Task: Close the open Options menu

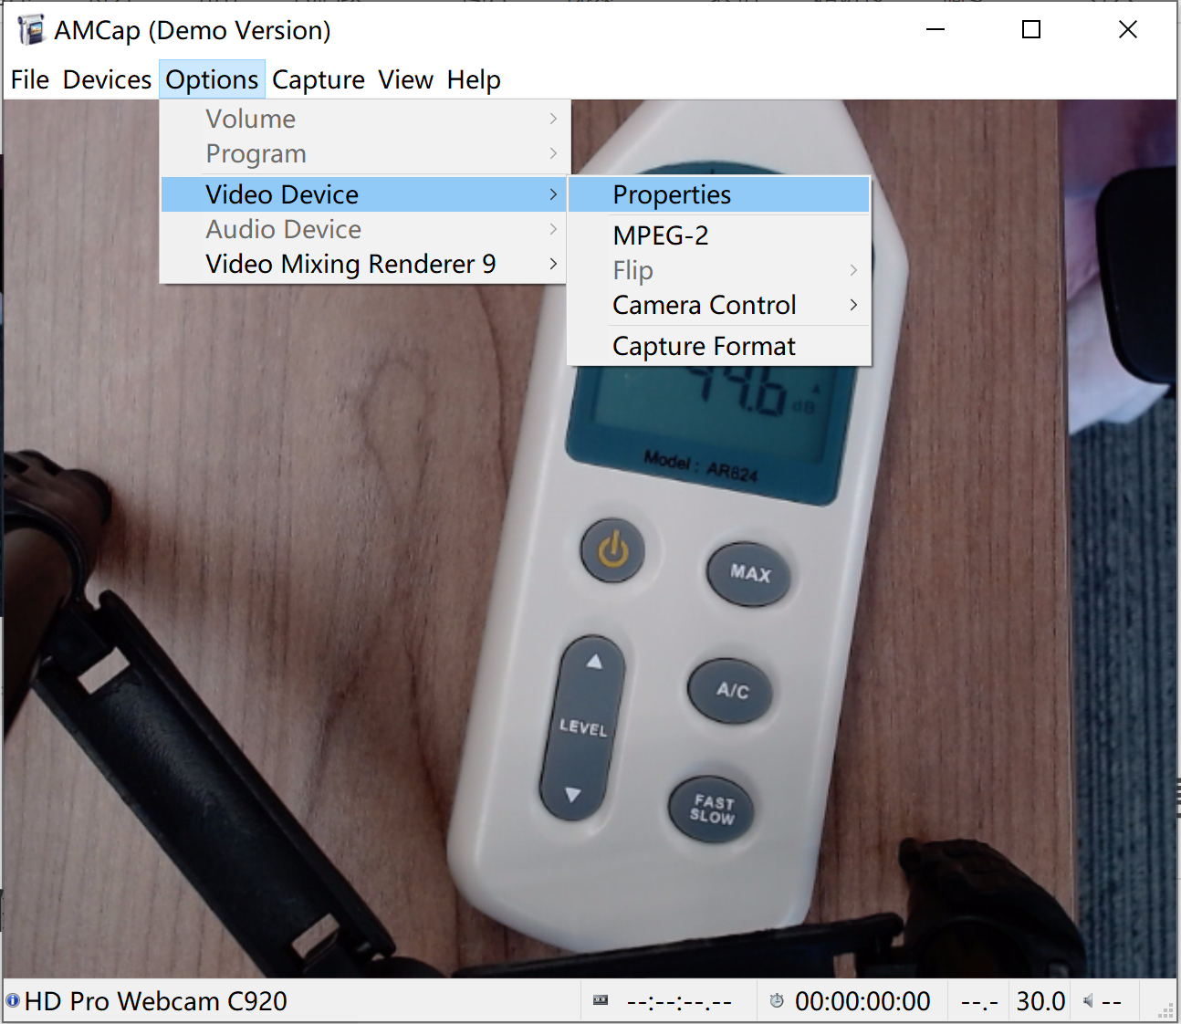Action: pos(212,79)
